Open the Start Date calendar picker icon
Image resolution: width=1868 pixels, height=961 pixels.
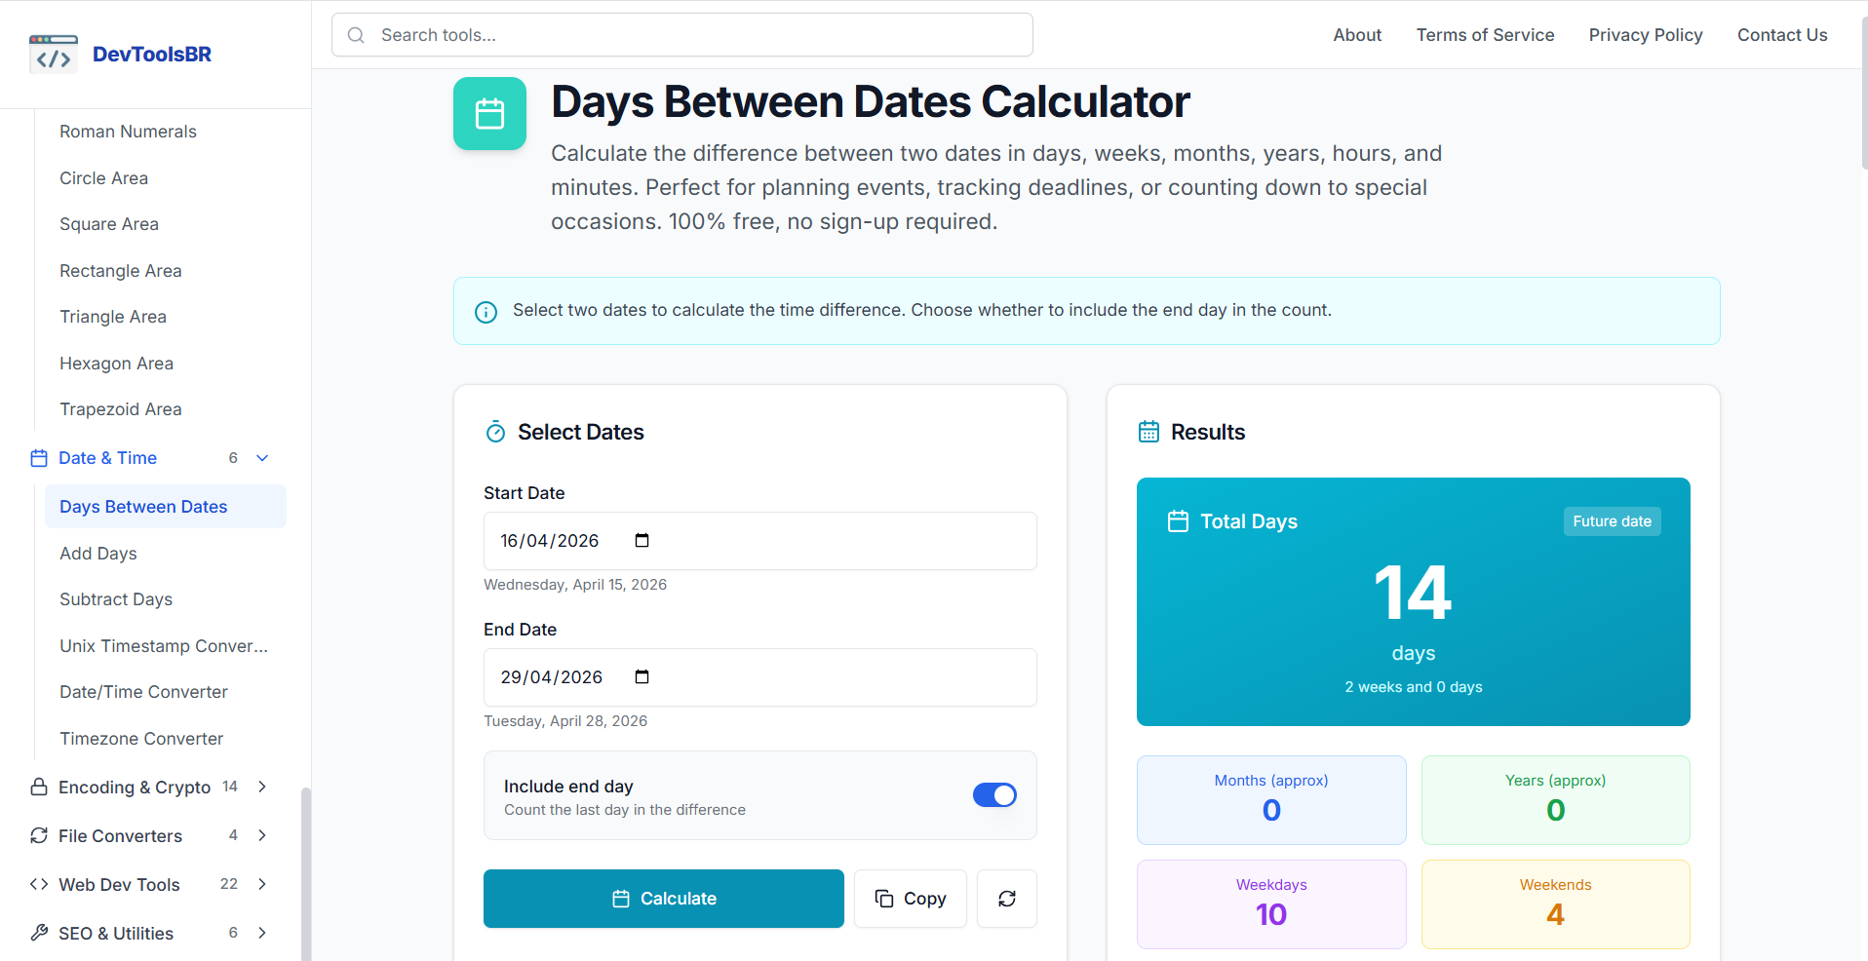(x=642, y=540)
